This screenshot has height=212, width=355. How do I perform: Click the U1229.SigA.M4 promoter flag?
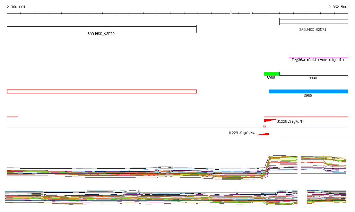(x=263, y=134)
